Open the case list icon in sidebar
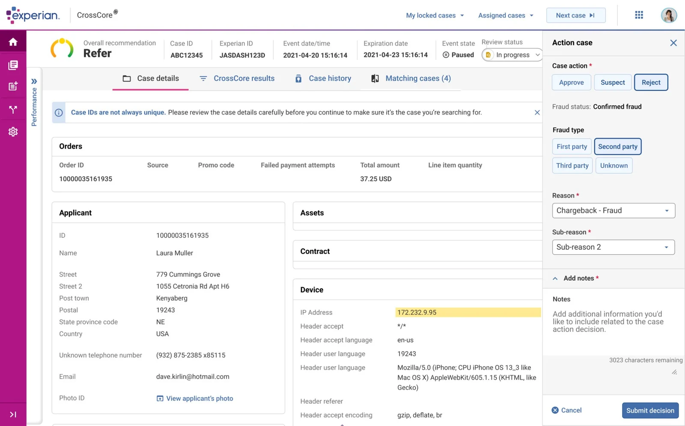685x426 pixels. [x=13, y=65]
